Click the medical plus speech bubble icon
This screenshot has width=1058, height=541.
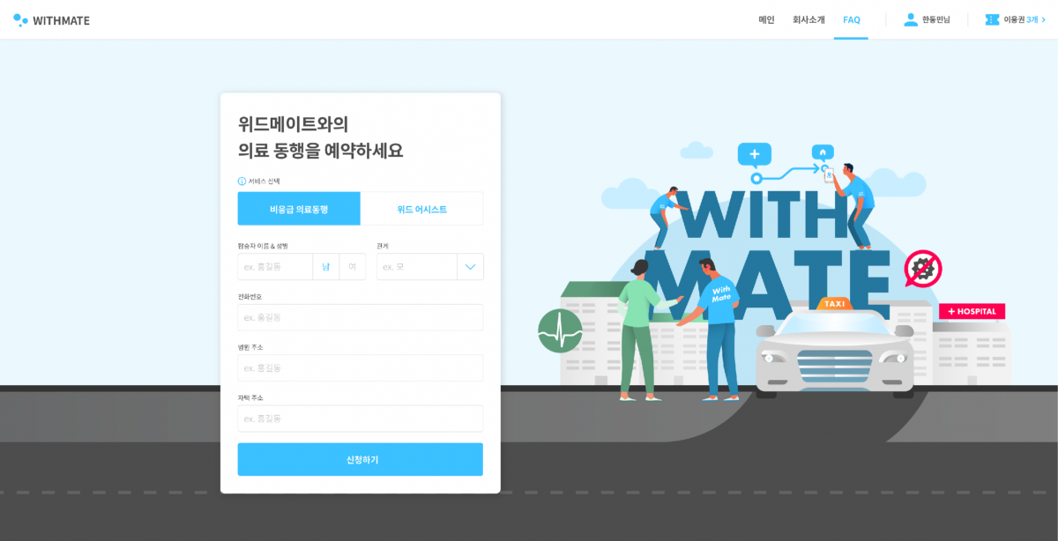(754, 155)
